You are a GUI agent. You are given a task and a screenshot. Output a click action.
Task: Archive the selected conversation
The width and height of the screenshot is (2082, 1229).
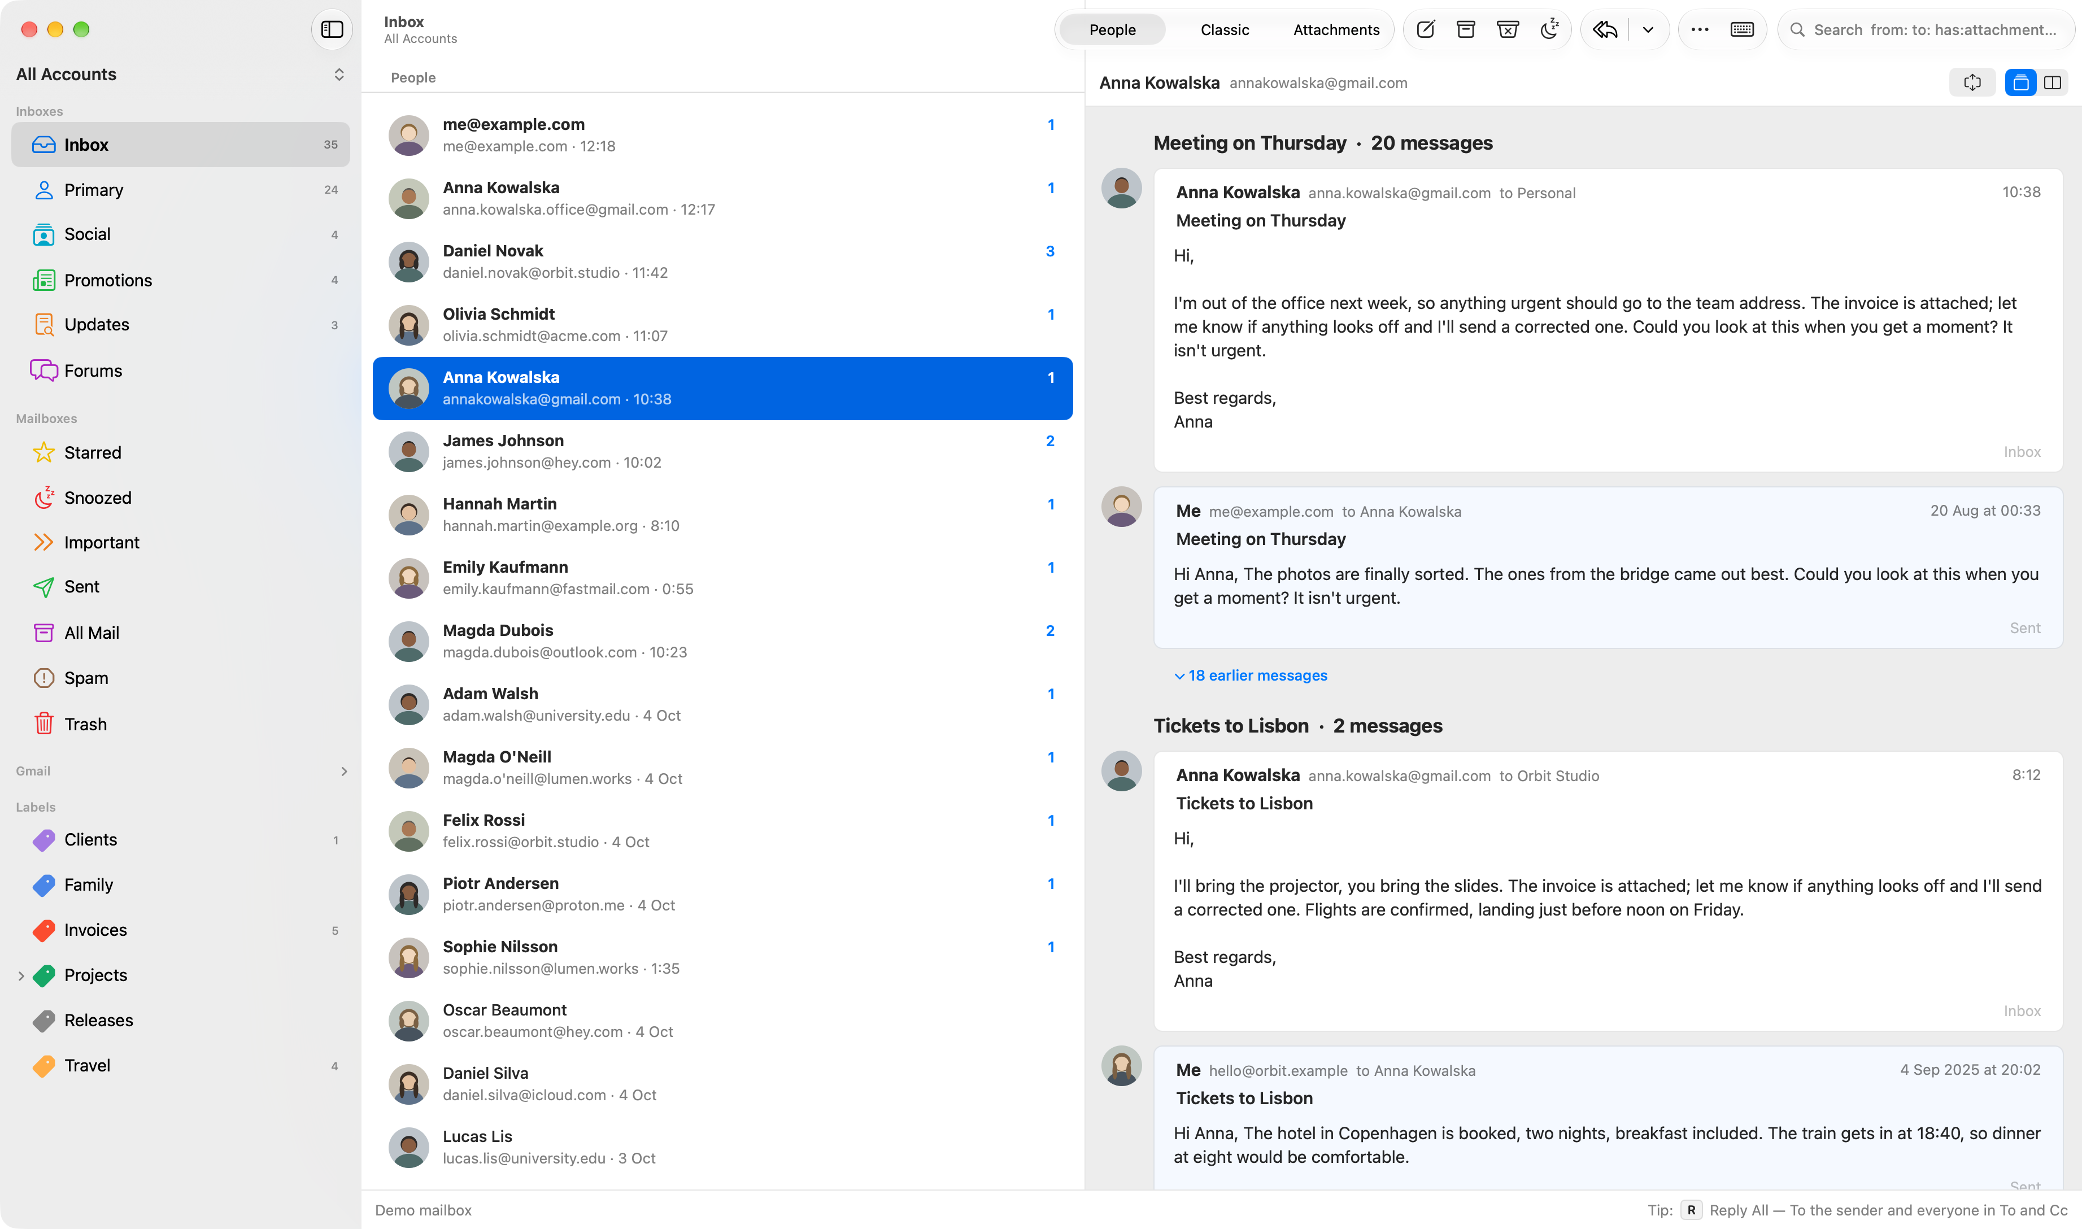click(x=1466, y=30)
